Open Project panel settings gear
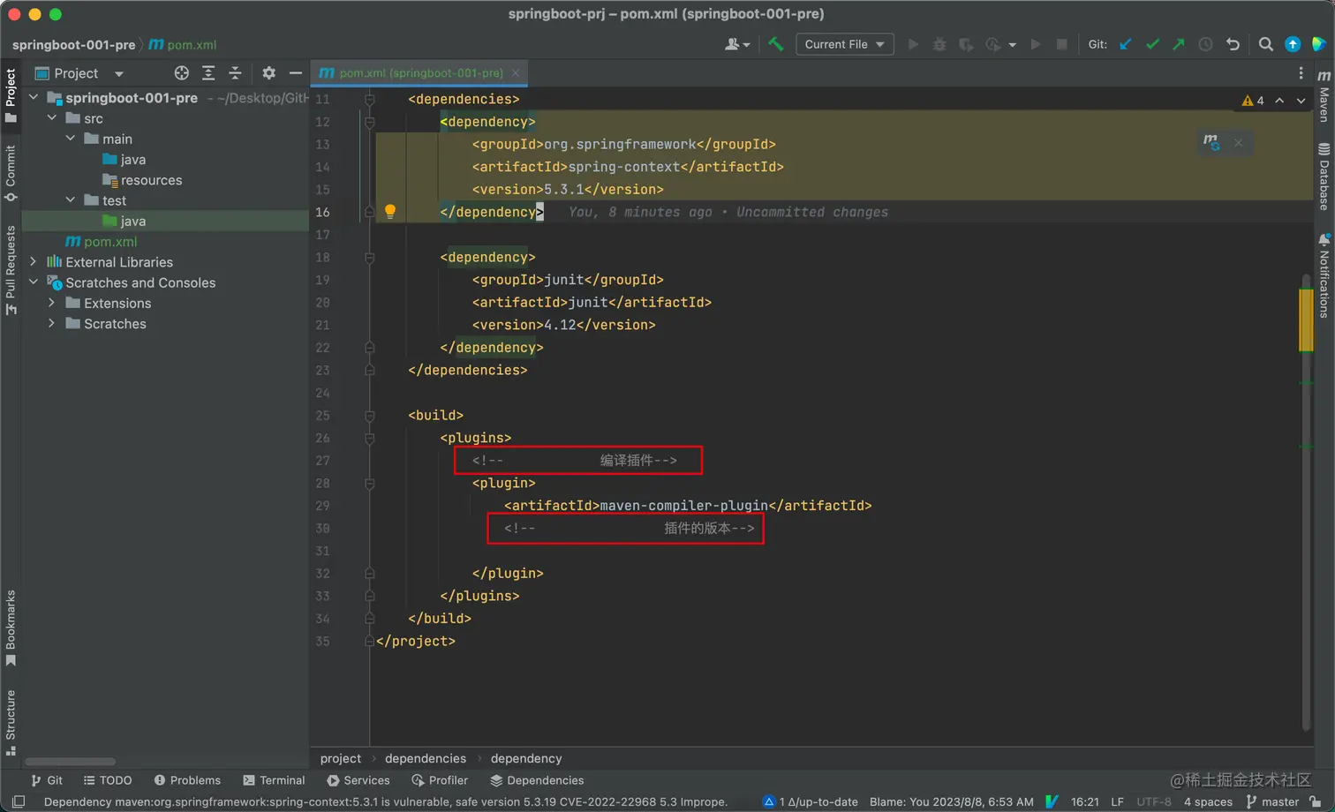 (268, 73)
